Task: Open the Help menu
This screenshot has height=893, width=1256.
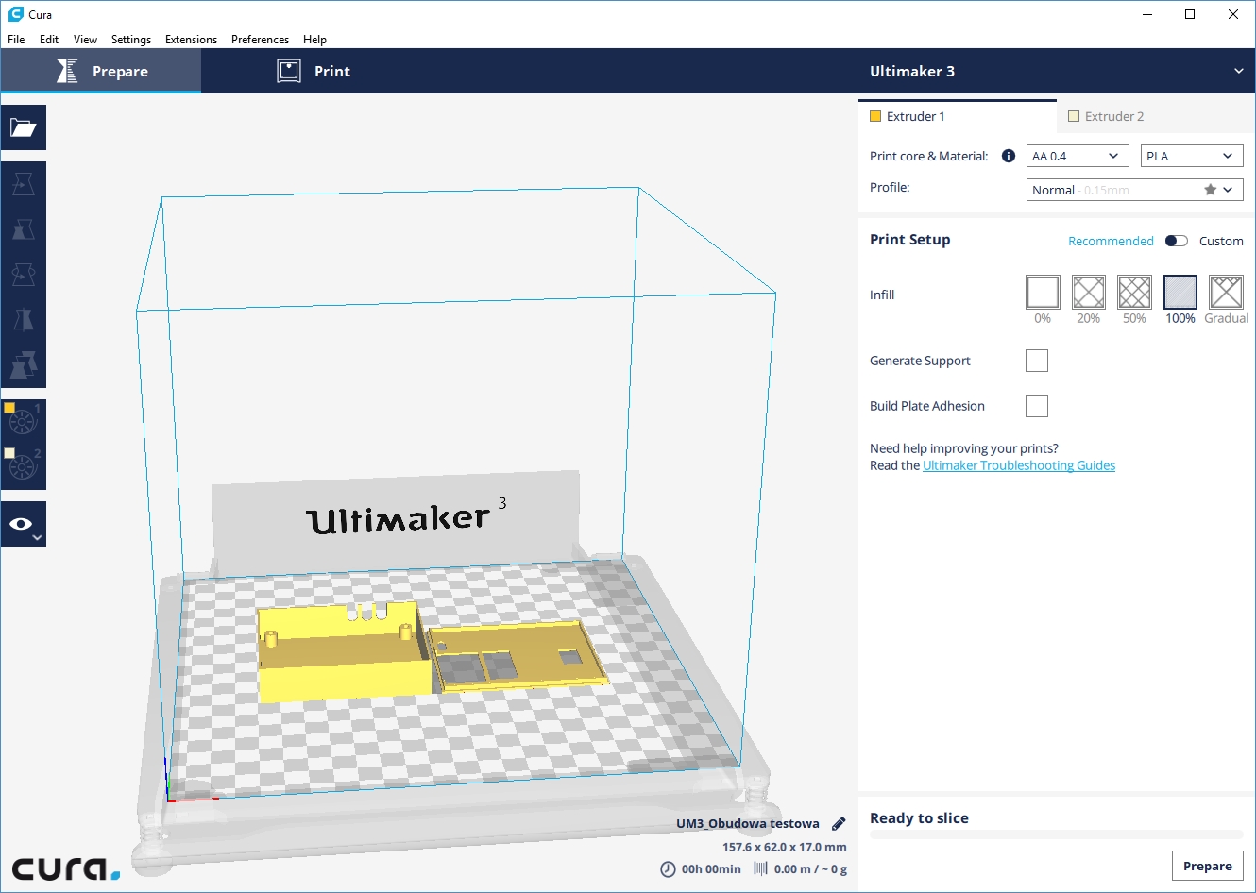Action: (x=314, y=40)
